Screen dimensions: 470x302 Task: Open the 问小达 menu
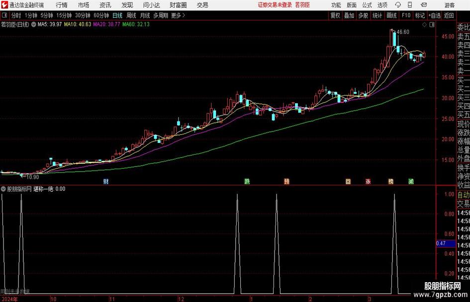(151, 5)
